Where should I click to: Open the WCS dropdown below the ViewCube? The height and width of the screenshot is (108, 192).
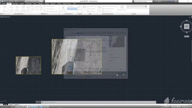187,36
